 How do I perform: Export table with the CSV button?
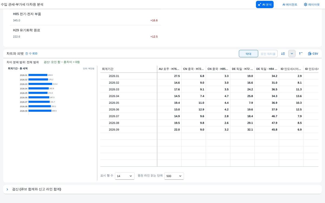point(313,54)
